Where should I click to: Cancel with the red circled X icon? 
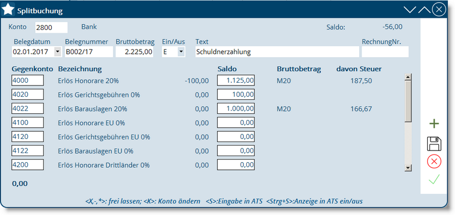tap(434, 162)
